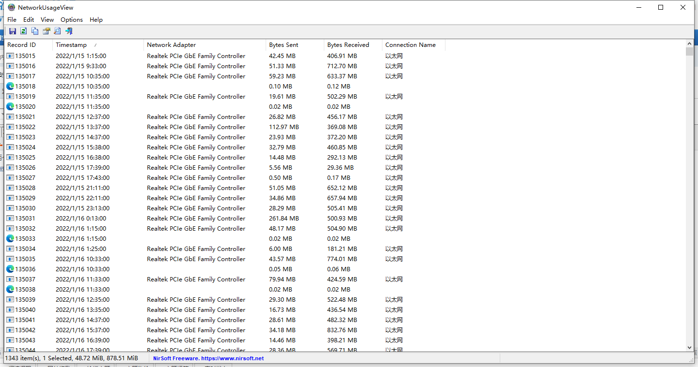Click the 79.94 MB bytes sent value
Screen dimensions: 698x367
(x=282, y=279)
